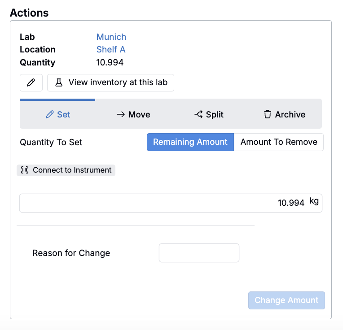Viewport: 343px width, 330px height.
Task: Click the scanner icon on Connect to Instrument
Action: [25, 170]
